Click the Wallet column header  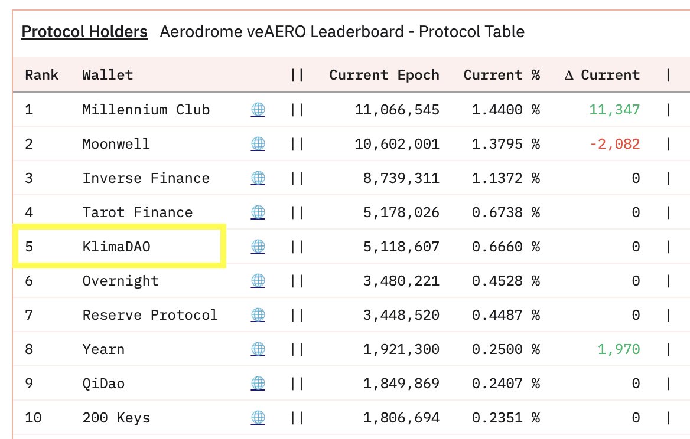click(108, 75)
